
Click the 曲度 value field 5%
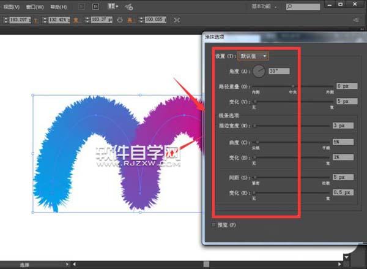tap(343, 142)
